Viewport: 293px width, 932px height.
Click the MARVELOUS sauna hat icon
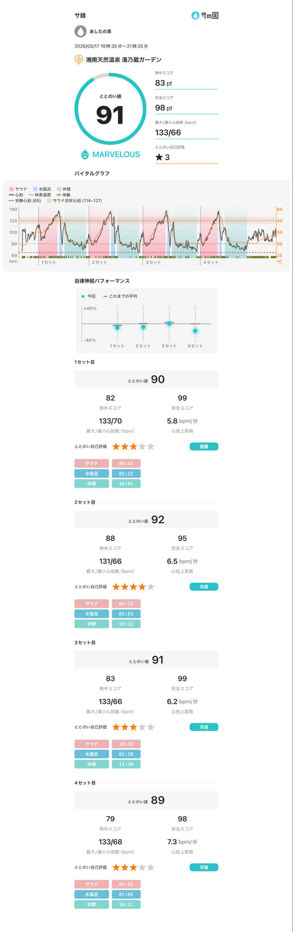pos(85,154)
